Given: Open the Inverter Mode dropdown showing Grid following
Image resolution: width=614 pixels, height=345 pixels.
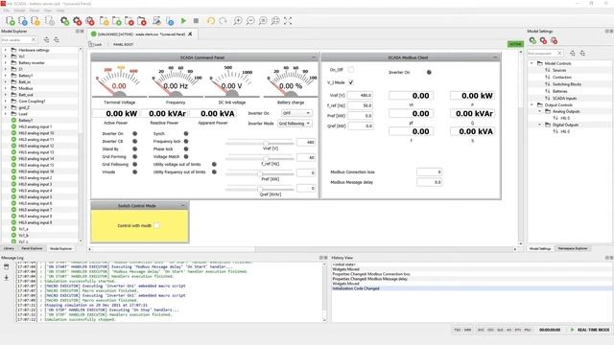Looking at the screenshot, I should pos(295,124).
